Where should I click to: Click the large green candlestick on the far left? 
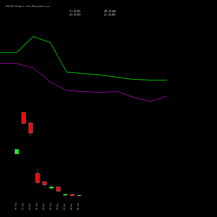click(17, 151)
